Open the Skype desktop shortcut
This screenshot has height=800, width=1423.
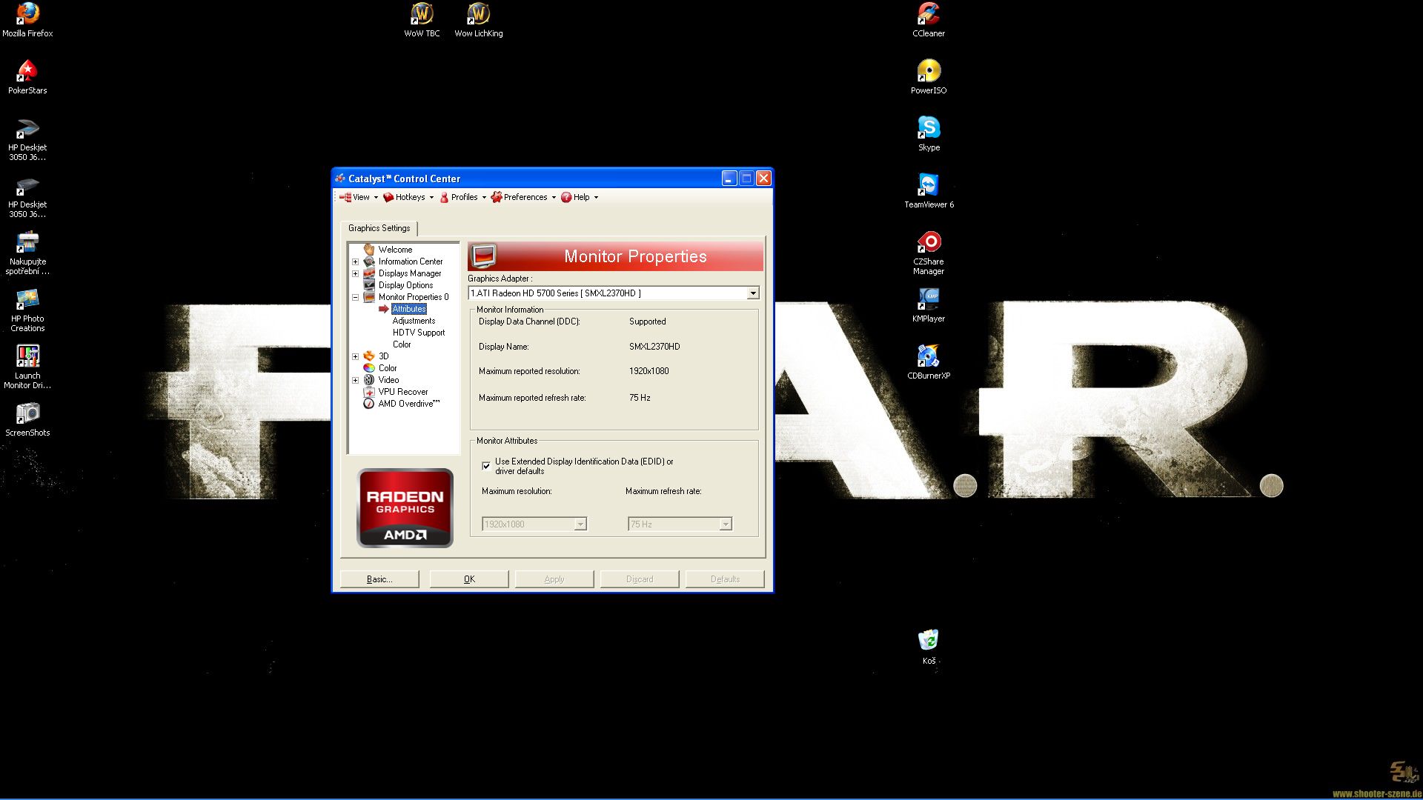(x=929, y=129)
